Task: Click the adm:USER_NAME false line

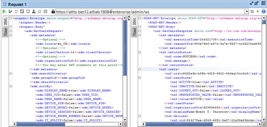Action: (x=69, y=99)
